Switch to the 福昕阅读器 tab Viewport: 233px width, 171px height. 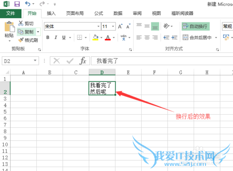coord(182,14)
